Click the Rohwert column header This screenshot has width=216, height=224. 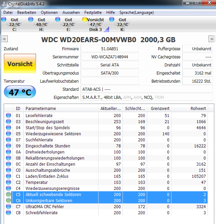point(190,108)
